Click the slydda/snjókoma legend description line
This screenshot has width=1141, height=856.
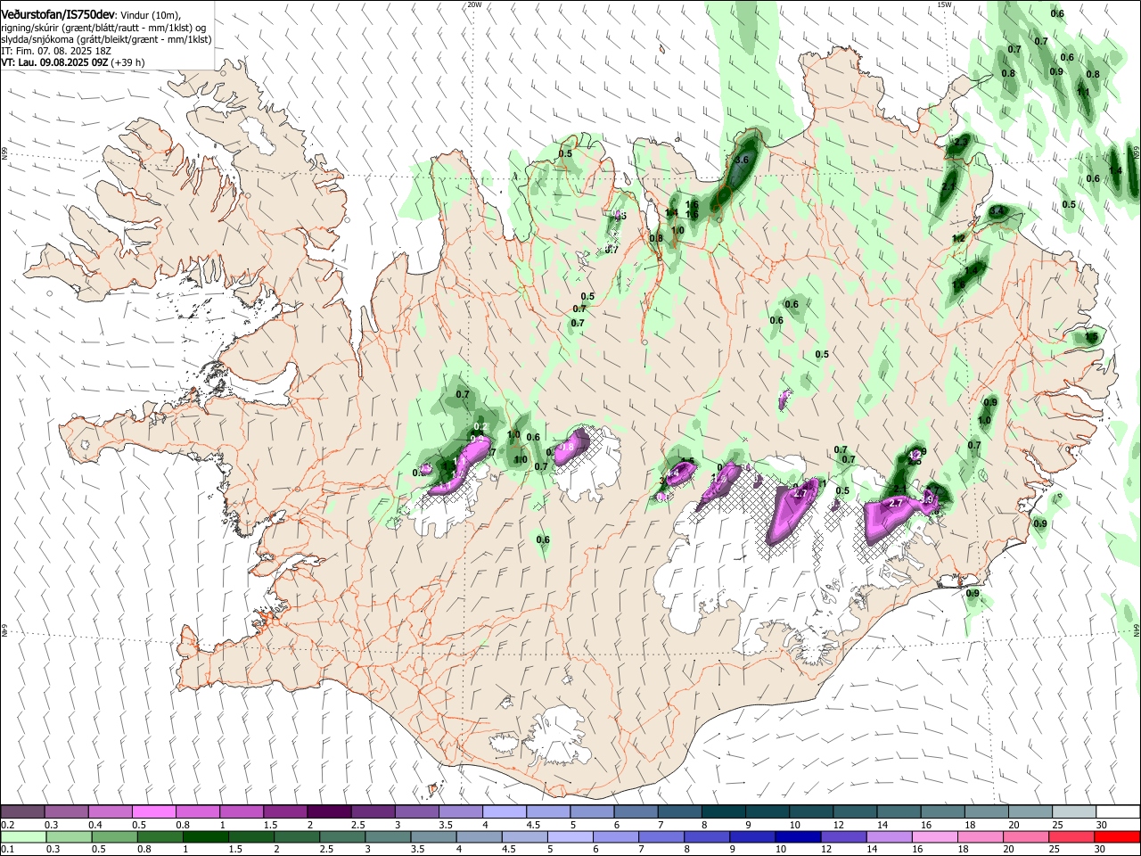coord(106,39)
